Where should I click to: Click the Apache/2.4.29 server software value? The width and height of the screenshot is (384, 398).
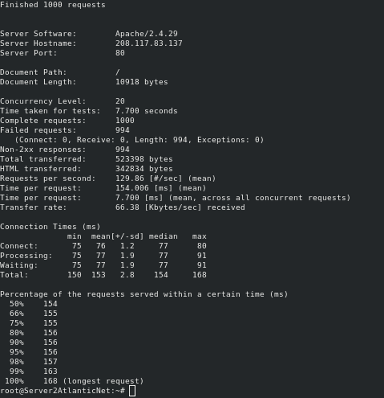pyautogui.click(x=146, y=34)
